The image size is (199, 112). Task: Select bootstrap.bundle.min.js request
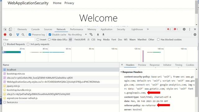pyautogui.click(x=61, y=90)
